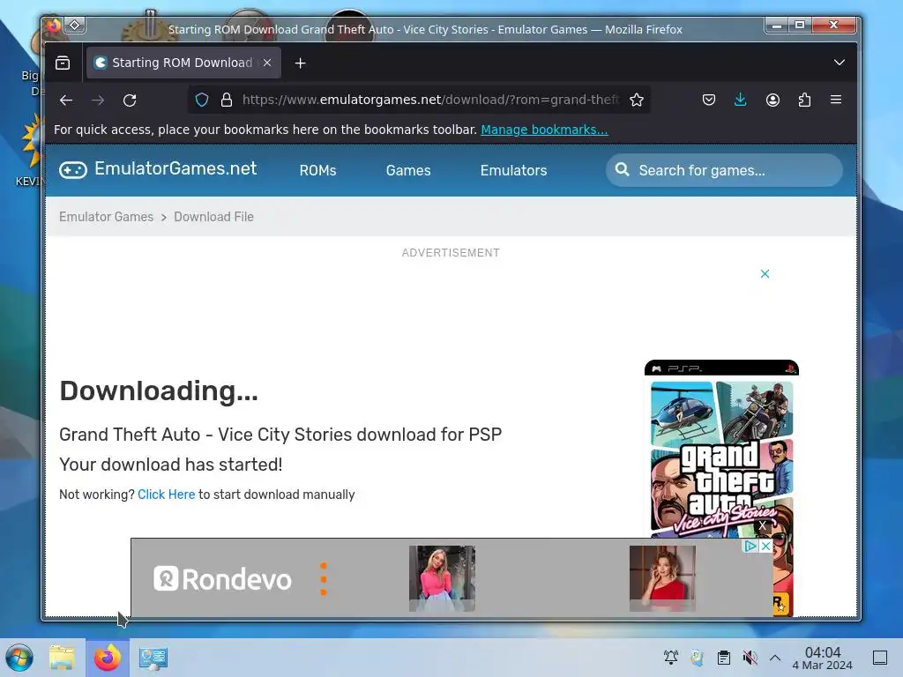Click the address bar URL field

pyautogui.click(x=429, y=100)
